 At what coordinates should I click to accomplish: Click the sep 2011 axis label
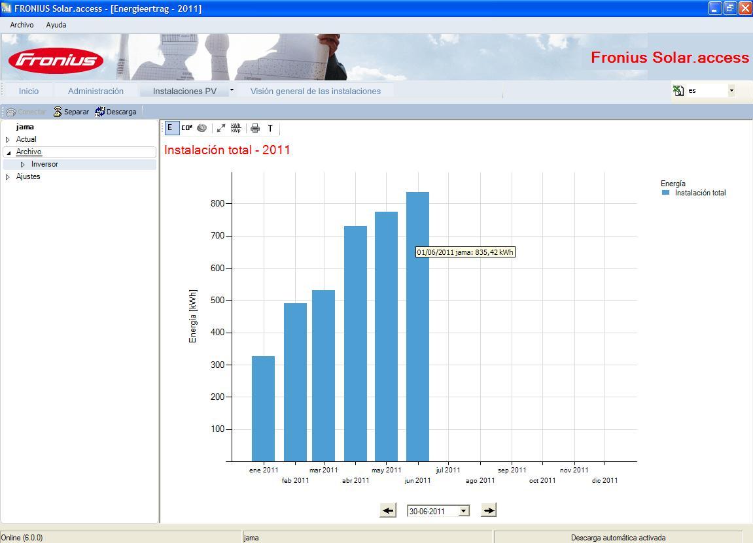[512, 470]
